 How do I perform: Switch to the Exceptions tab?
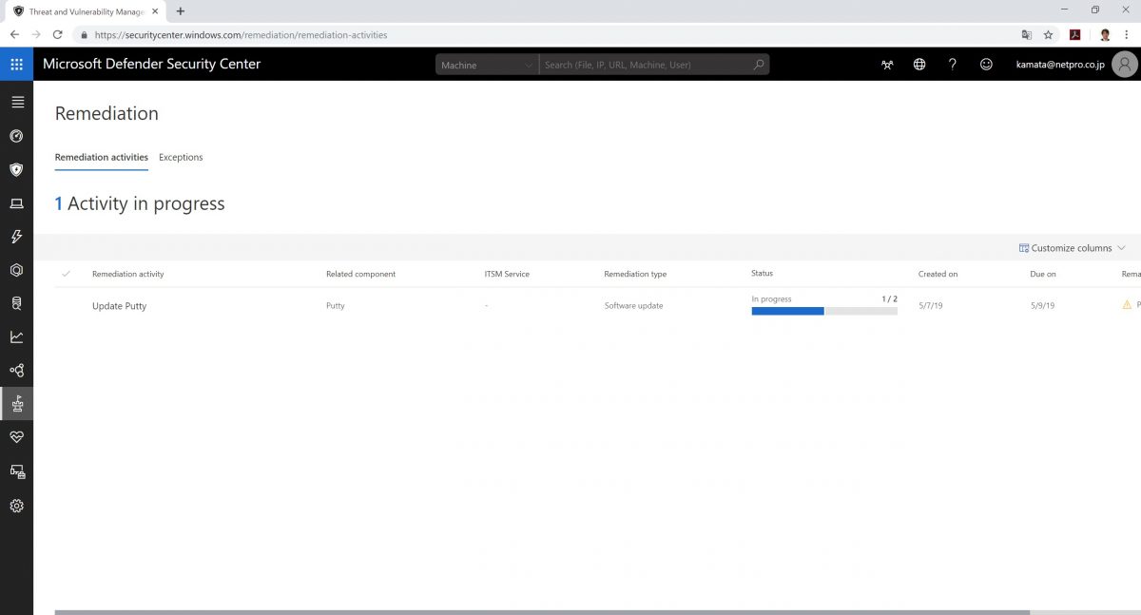pos(181,158)
